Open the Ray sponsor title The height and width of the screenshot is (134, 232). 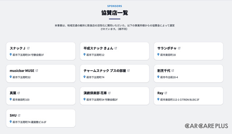pyautogui.click(x=160, y=93)
